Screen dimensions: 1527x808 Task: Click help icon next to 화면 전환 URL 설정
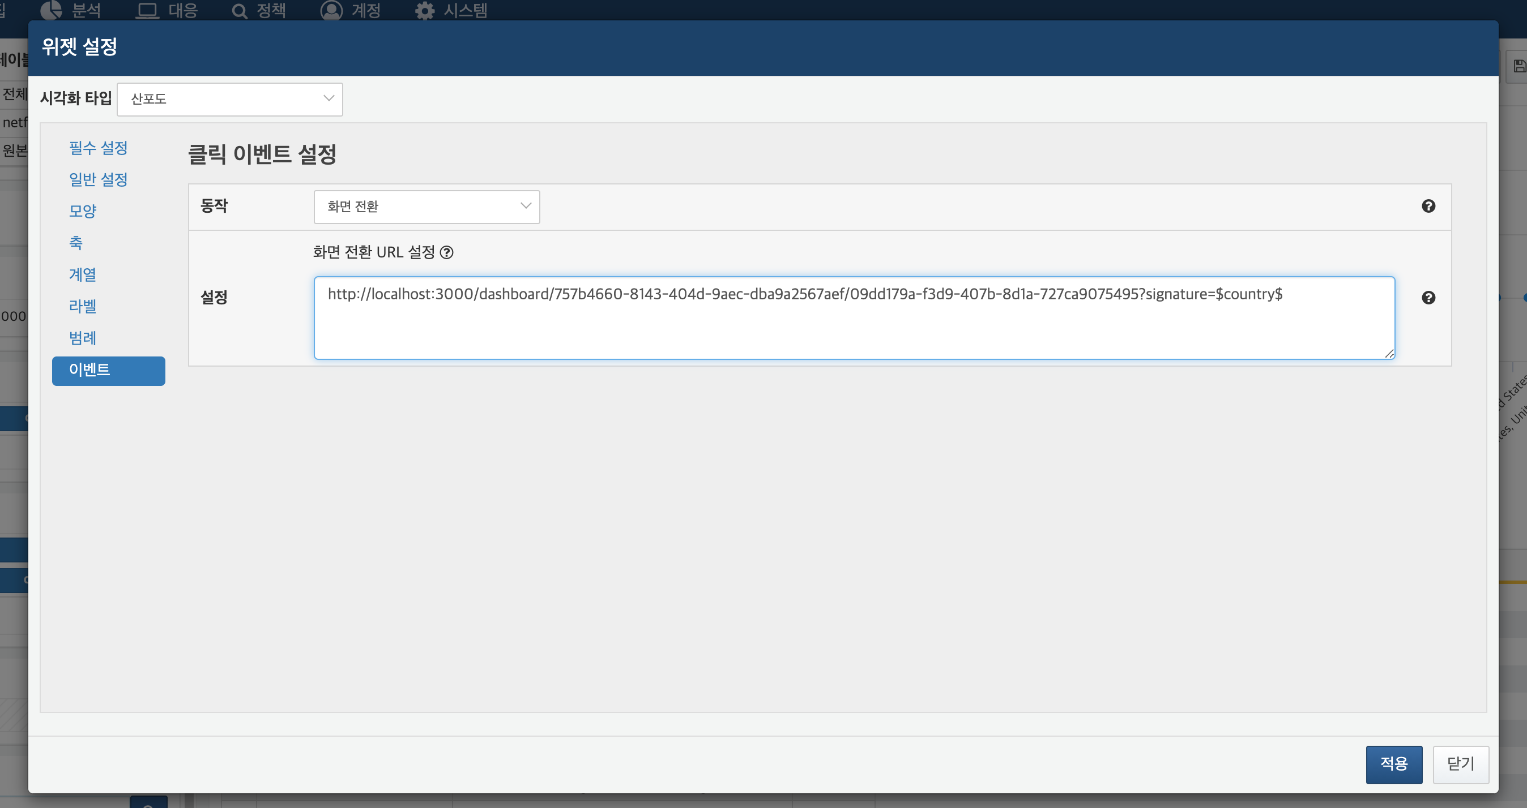(446, 252)
